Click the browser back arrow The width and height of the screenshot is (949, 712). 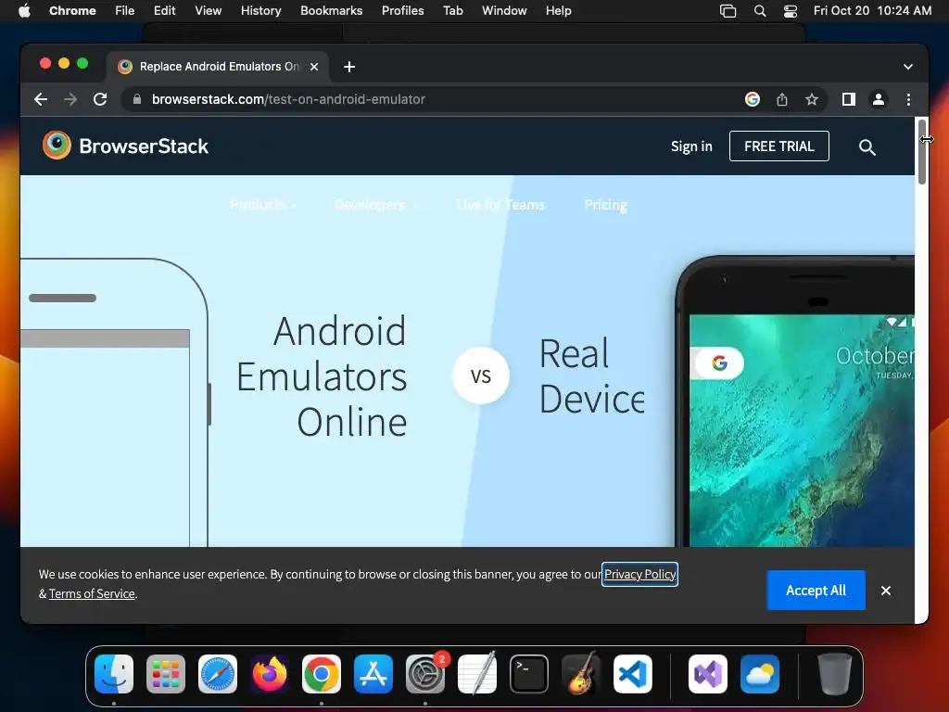pos(41,99)
